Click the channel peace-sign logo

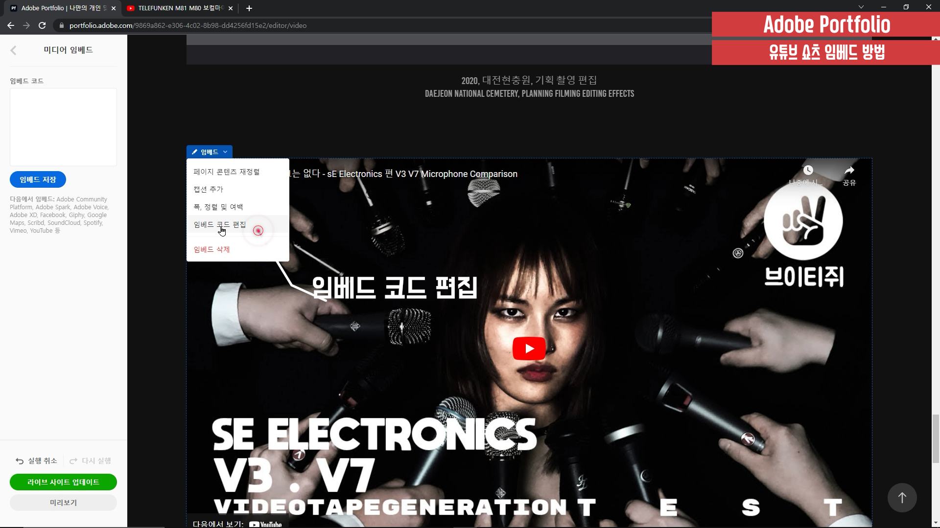click(x=803, y=221)
